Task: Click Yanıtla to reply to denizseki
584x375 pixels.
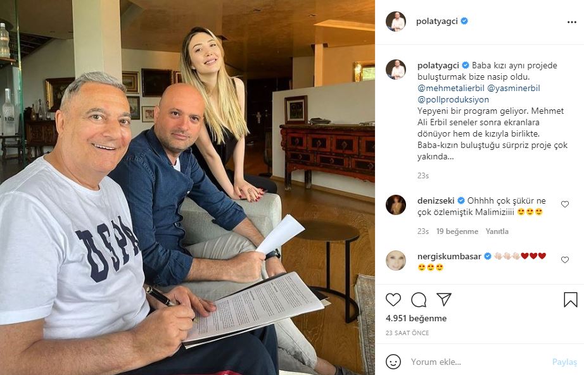Action: click(x=497, y=231)
